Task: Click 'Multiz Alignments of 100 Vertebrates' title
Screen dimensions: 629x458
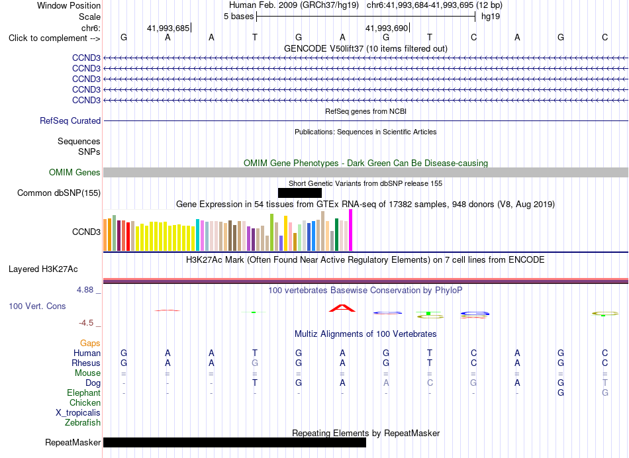Action: [365, 334]
